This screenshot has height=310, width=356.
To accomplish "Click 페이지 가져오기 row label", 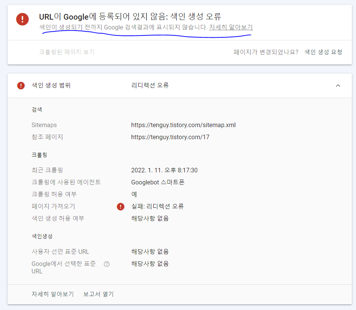I will 53,206.
